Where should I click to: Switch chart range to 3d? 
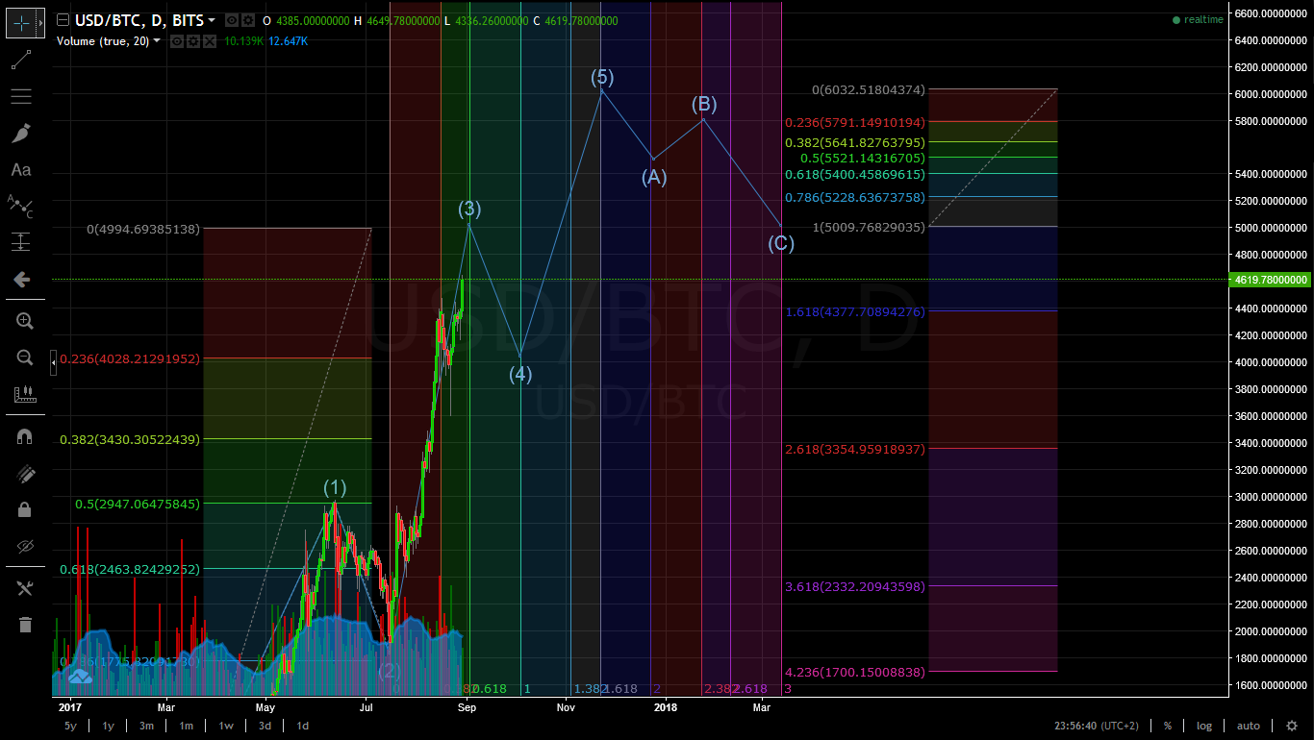(265, 726)
